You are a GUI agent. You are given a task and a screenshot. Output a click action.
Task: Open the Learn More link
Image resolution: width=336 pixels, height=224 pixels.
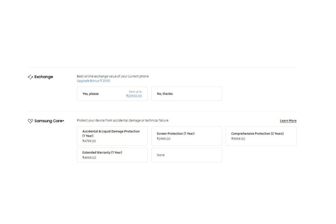click(x=288, y=121)
